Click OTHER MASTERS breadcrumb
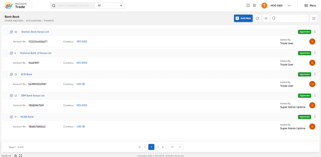This screenshot has height=157, width=321. (14, 21)
